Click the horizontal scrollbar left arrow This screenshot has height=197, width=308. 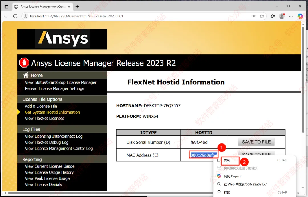pyautogui.click(x=5, y=193)
